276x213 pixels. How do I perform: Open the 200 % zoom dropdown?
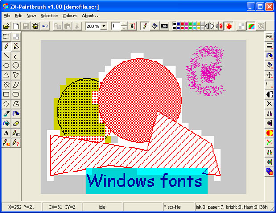coord(104,26)
